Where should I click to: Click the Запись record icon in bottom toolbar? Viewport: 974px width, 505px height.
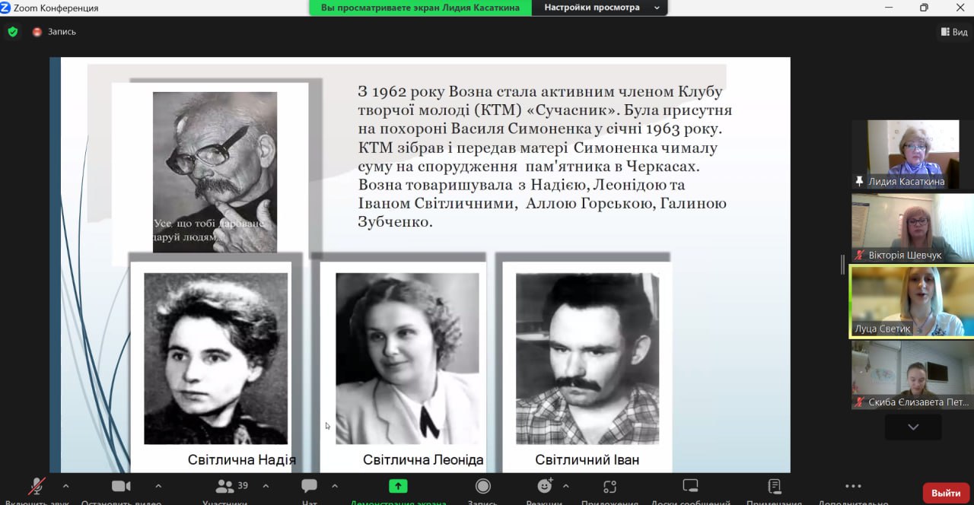click(x=482, y=486)
